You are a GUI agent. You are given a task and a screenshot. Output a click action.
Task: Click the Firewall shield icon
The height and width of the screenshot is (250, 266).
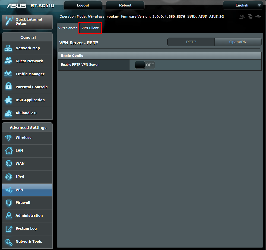pos(8,202)
